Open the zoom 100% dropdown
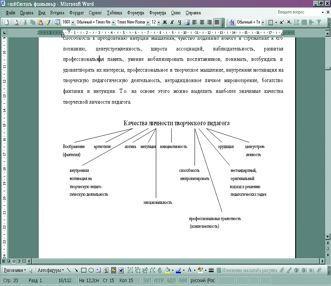 [73, 22]
